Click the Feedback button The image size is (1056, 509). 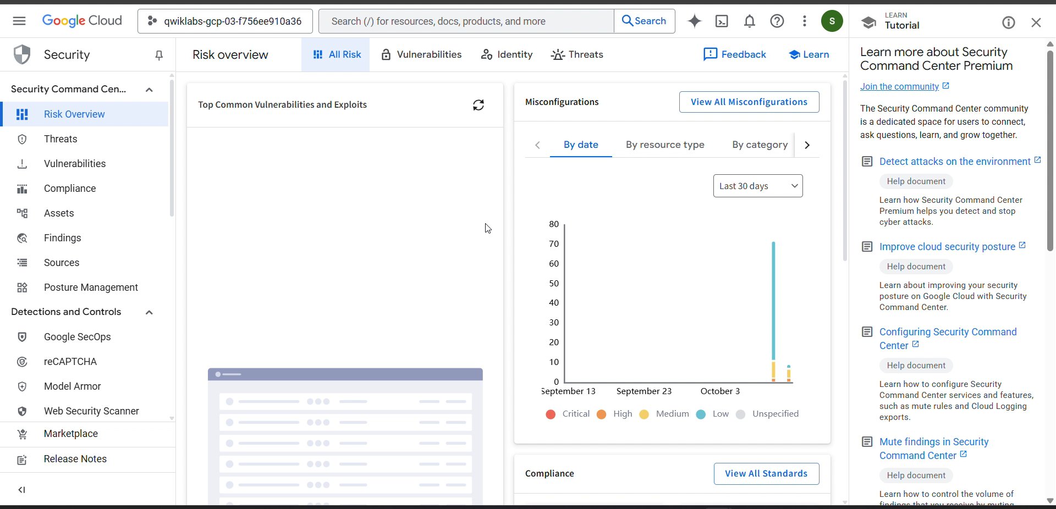coord(735,54)
